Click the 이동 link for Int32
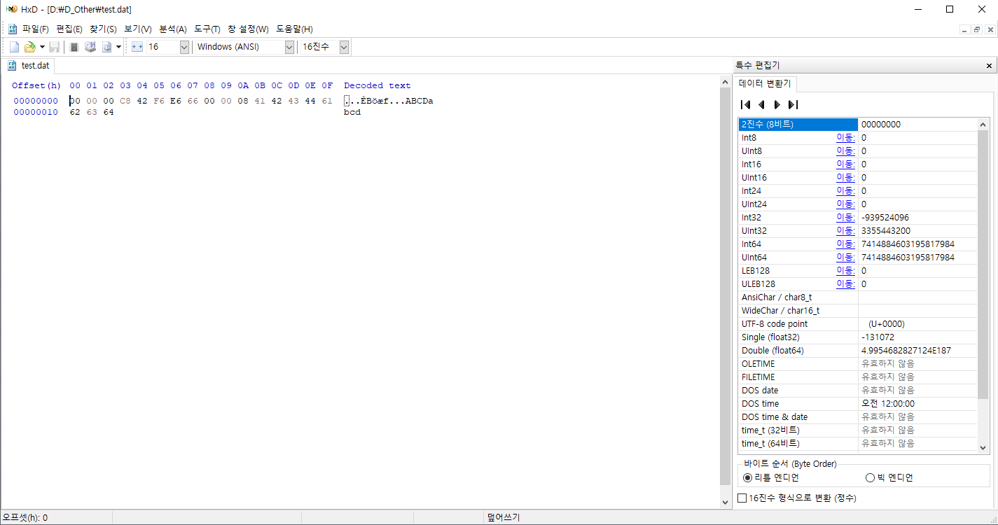This screenshot has height=525, width=998. point(845,218)
